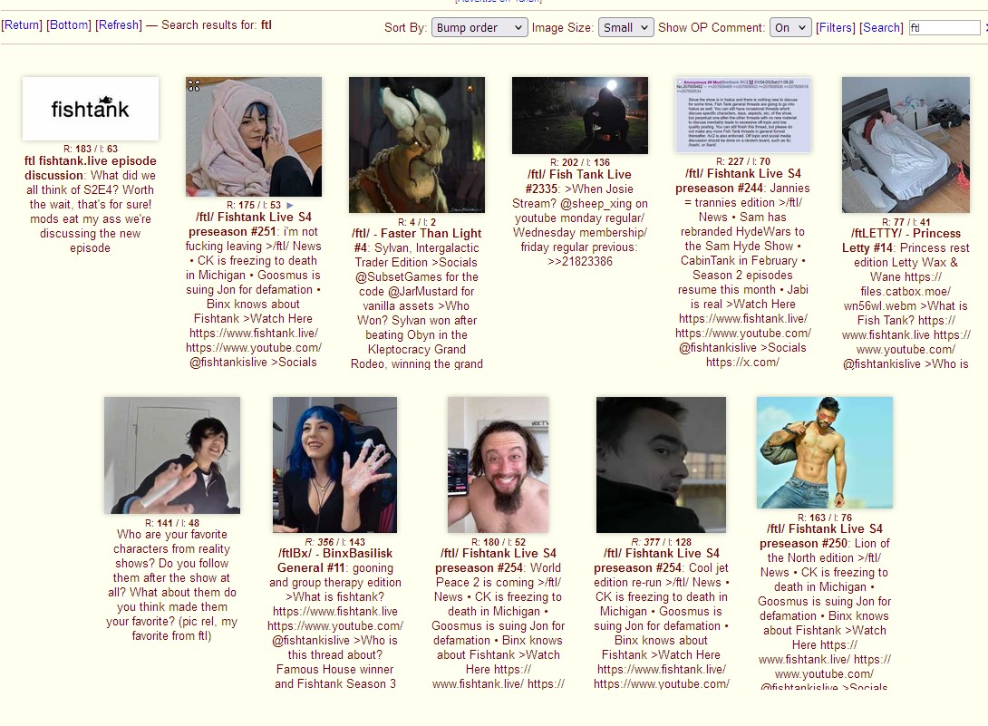
Task: Open blue-haired woman waving thumbnail
Action: [x=334, y=464]
